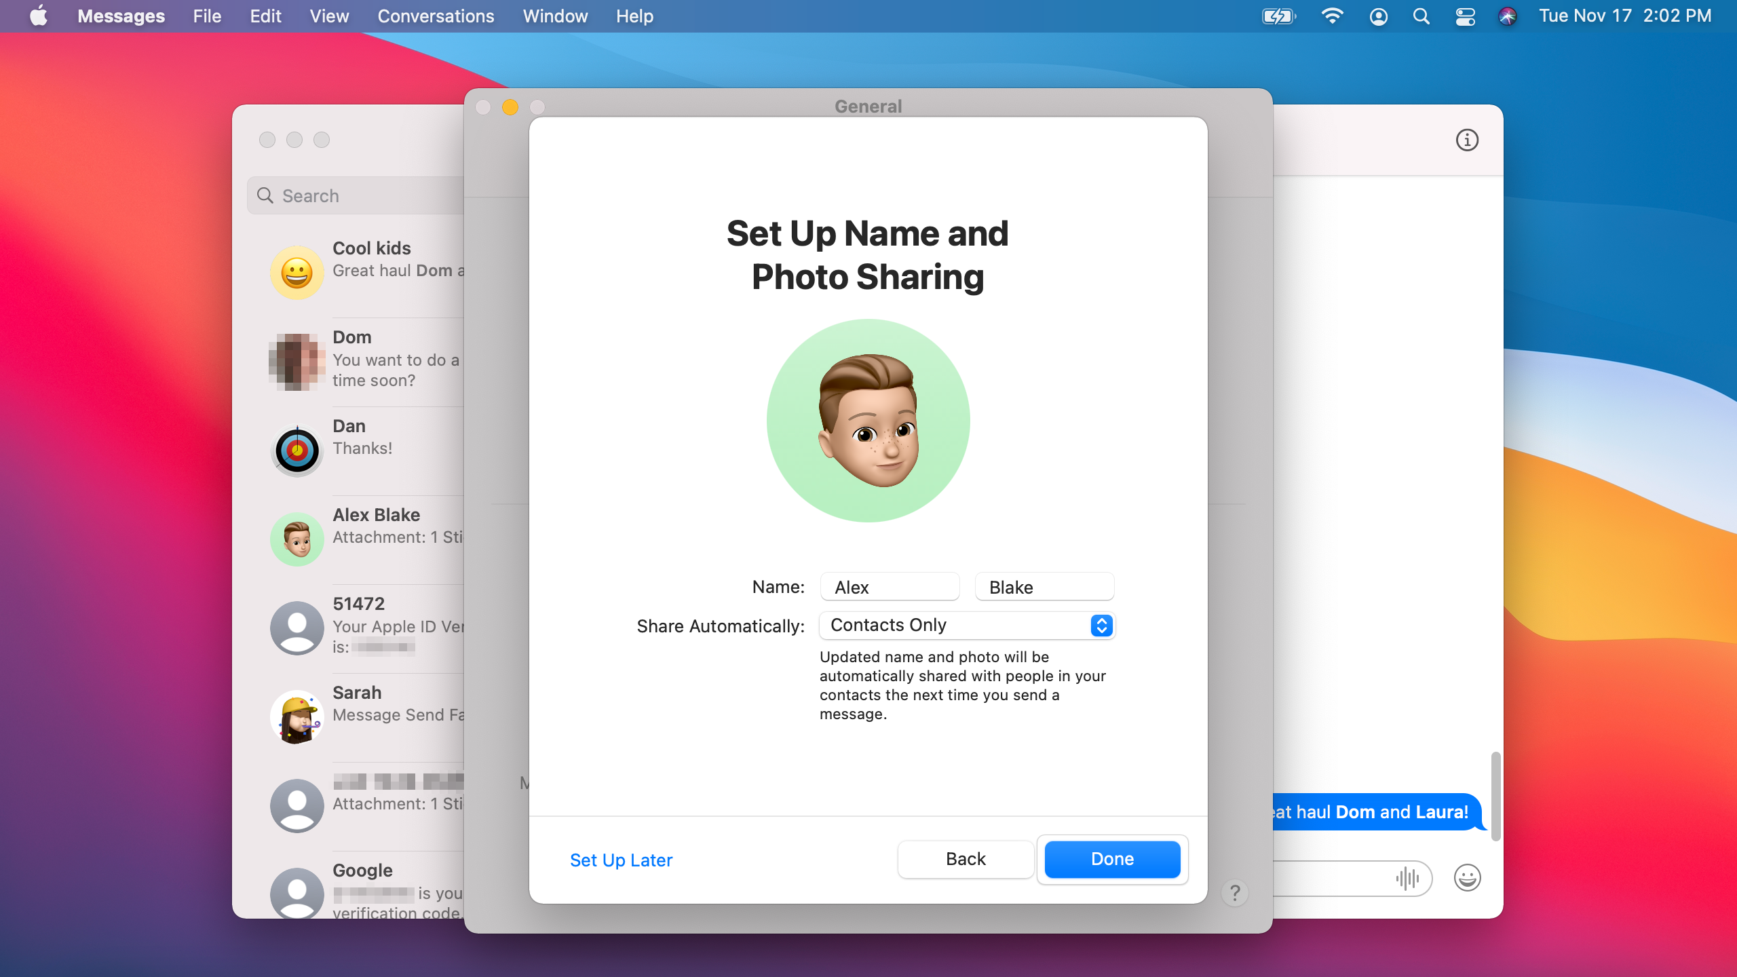Click the blurred-name conversation avatar
The width and height of the screenshot is (1737, 977).
pos(297,805)
